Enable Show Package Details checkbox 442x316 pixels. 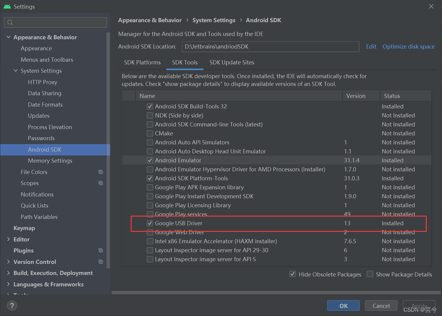pos(370,274)
